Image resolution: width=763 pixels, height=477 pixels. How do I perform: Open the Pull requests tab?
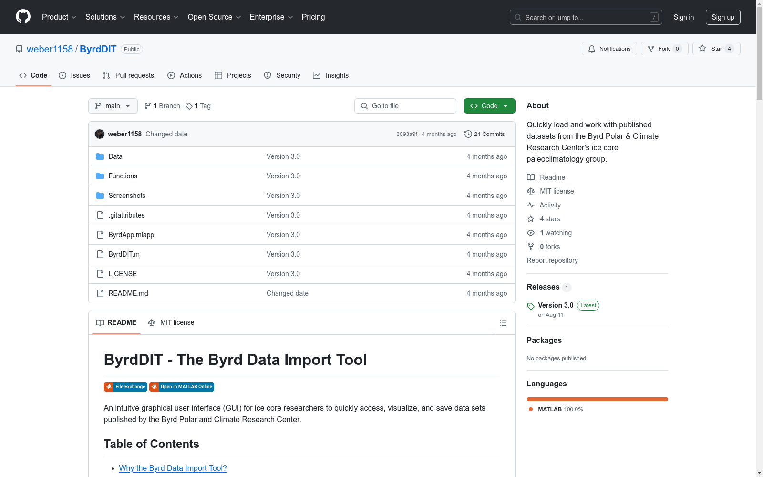128,75
